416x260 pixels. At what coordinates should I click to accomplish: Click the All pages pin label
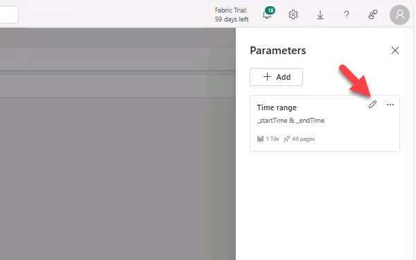point(299,139)
